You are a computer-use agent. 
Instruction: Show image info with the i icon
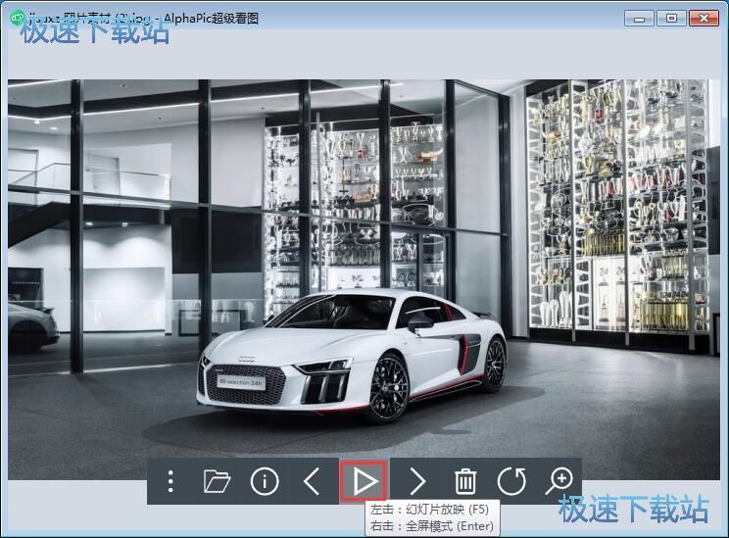[x=265, y=481]
